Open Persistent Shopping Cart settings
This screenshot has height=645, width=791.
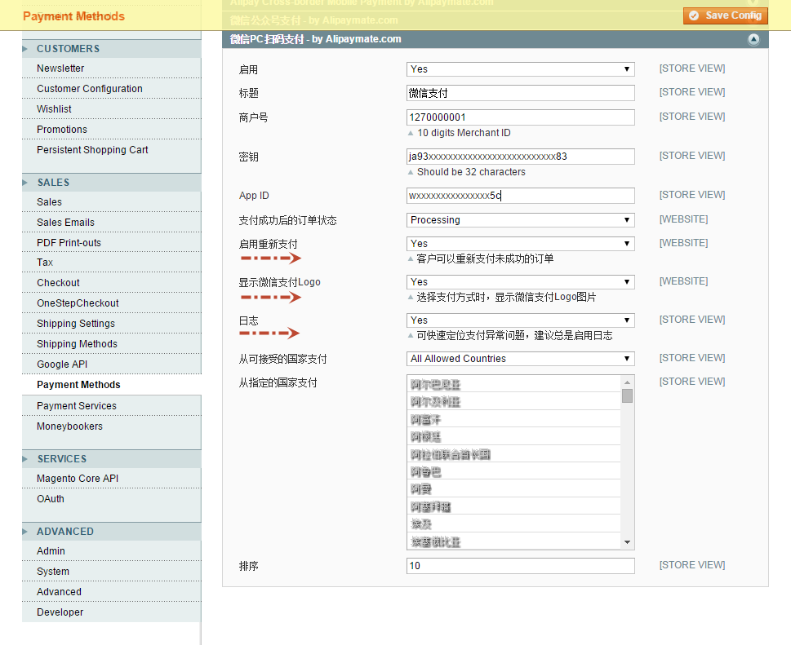click(92, 150)
